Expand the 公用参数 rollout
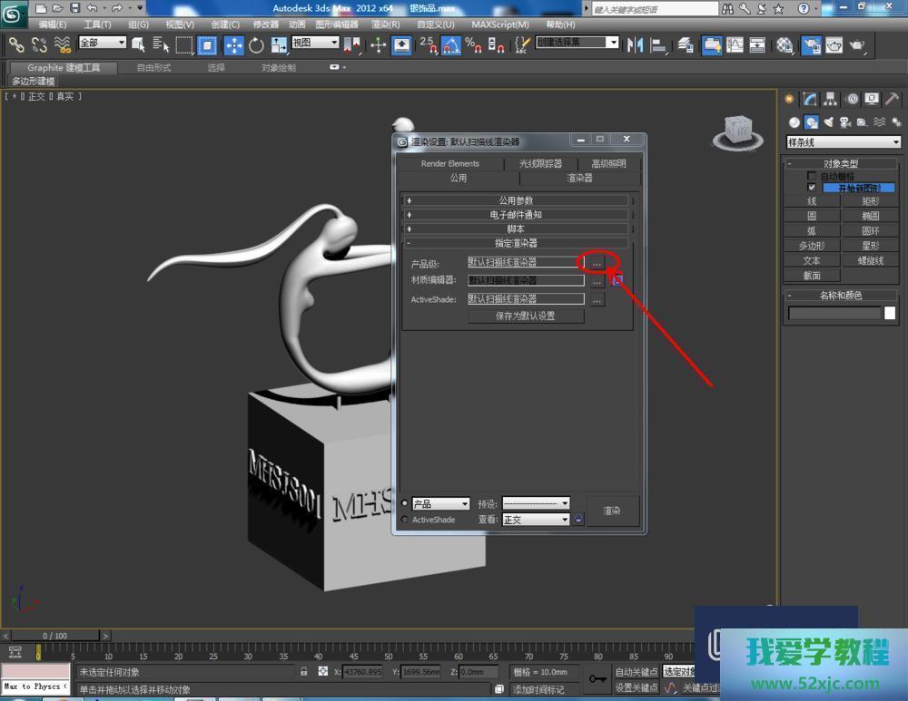This screenshot has width=908, height=701. click(516, 200)
